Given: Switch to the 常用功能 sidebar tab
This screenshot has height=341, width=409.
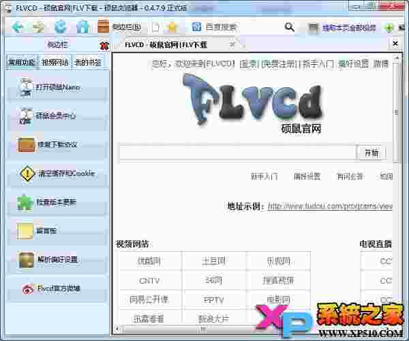Looking at the screenshot, I should (22, 62).
